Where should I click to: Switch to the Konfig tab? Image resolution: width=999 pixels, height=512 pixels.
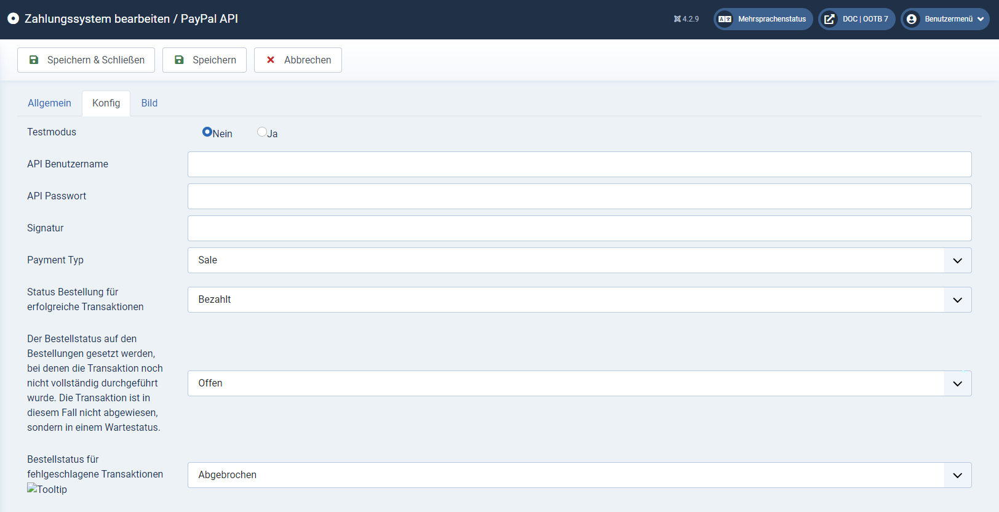(x=106, y=103)
